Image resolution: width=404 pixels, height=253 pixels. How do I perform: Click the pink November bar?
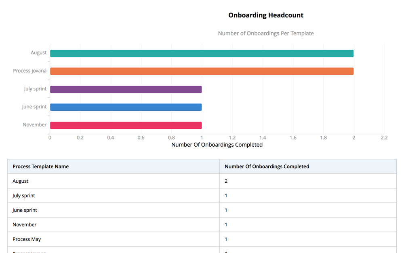pos(126,125)
